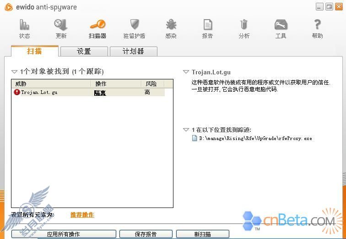Click the 高 risk value cell
Screen dimensions: 346x239
[147, 92]
